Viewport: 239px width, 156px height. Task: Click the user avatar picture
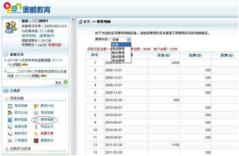tap(11, 27)
